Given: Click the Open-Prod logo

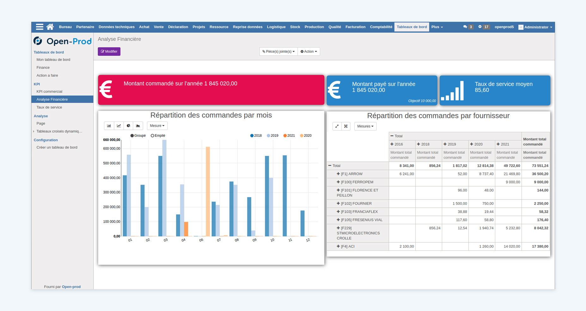Looking at the screenshot, I should [x=63, y=41].
